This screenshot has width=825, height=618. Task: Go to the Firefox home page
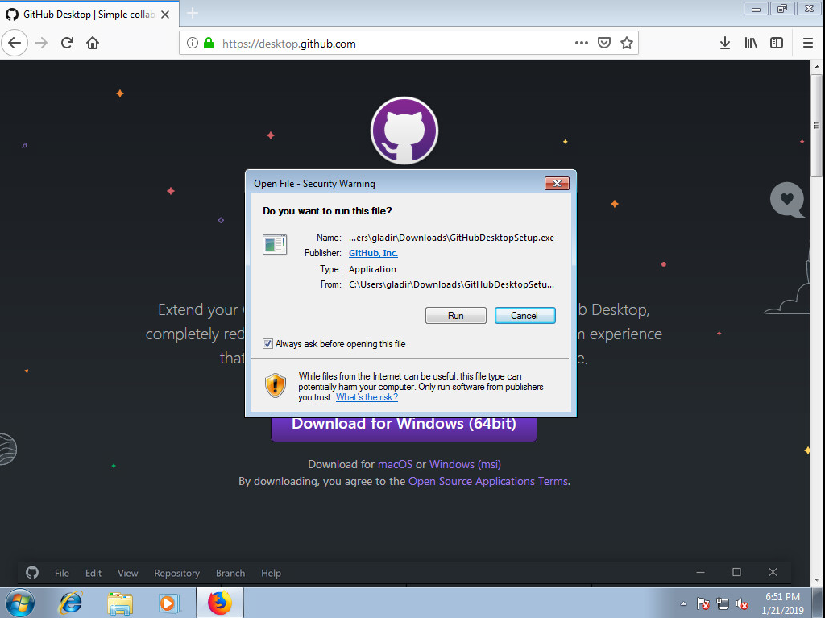[x=93, y=44]
